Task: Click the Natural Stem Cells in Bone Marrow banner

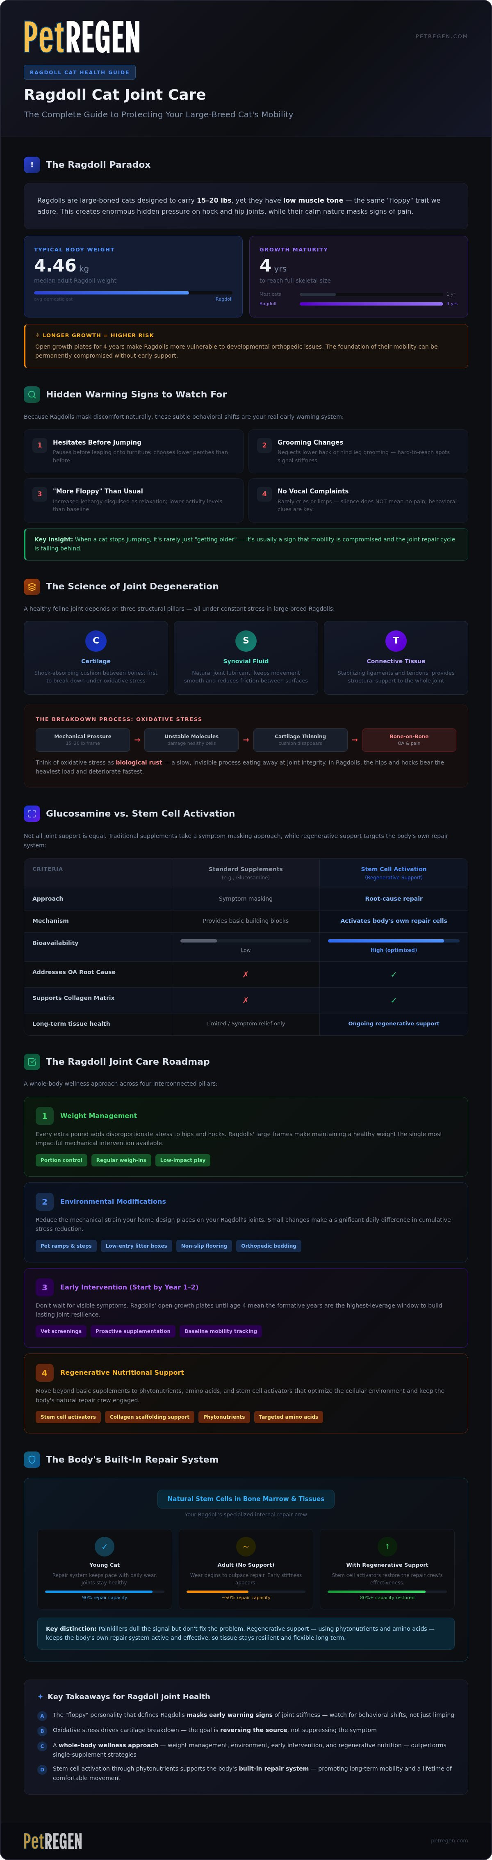Action: [246, 1499]
